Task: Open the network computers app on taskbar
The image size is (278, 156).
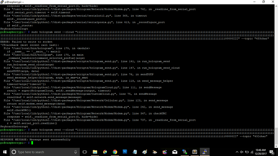Action: tap(185, 152)
